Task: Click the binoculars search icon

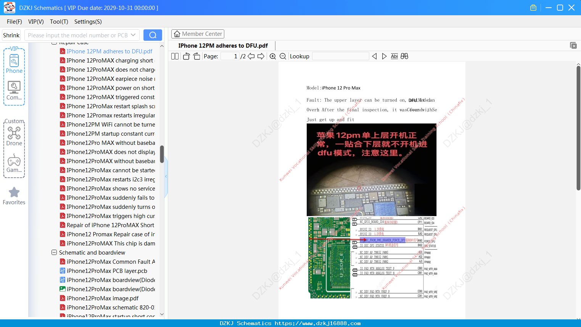Action: coord(404,56)
